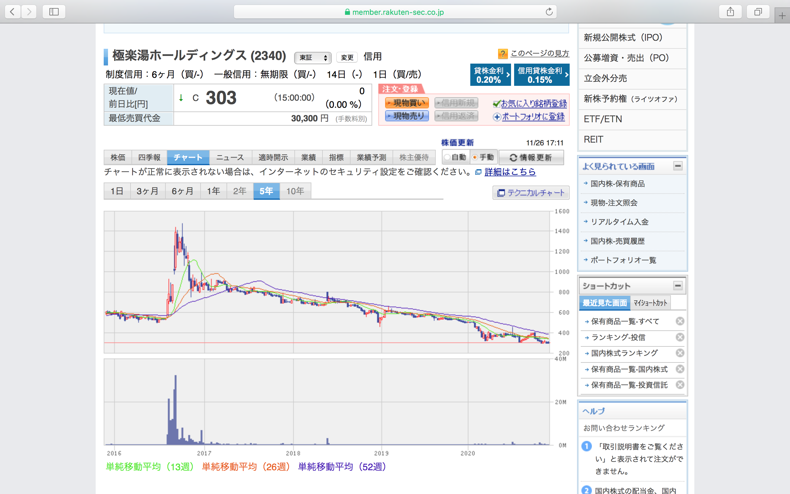Image resolution: width=790 pixels, height=494 pixels.
Task: Open the 東証 market dropdown
Action: [x=313, y=58]
